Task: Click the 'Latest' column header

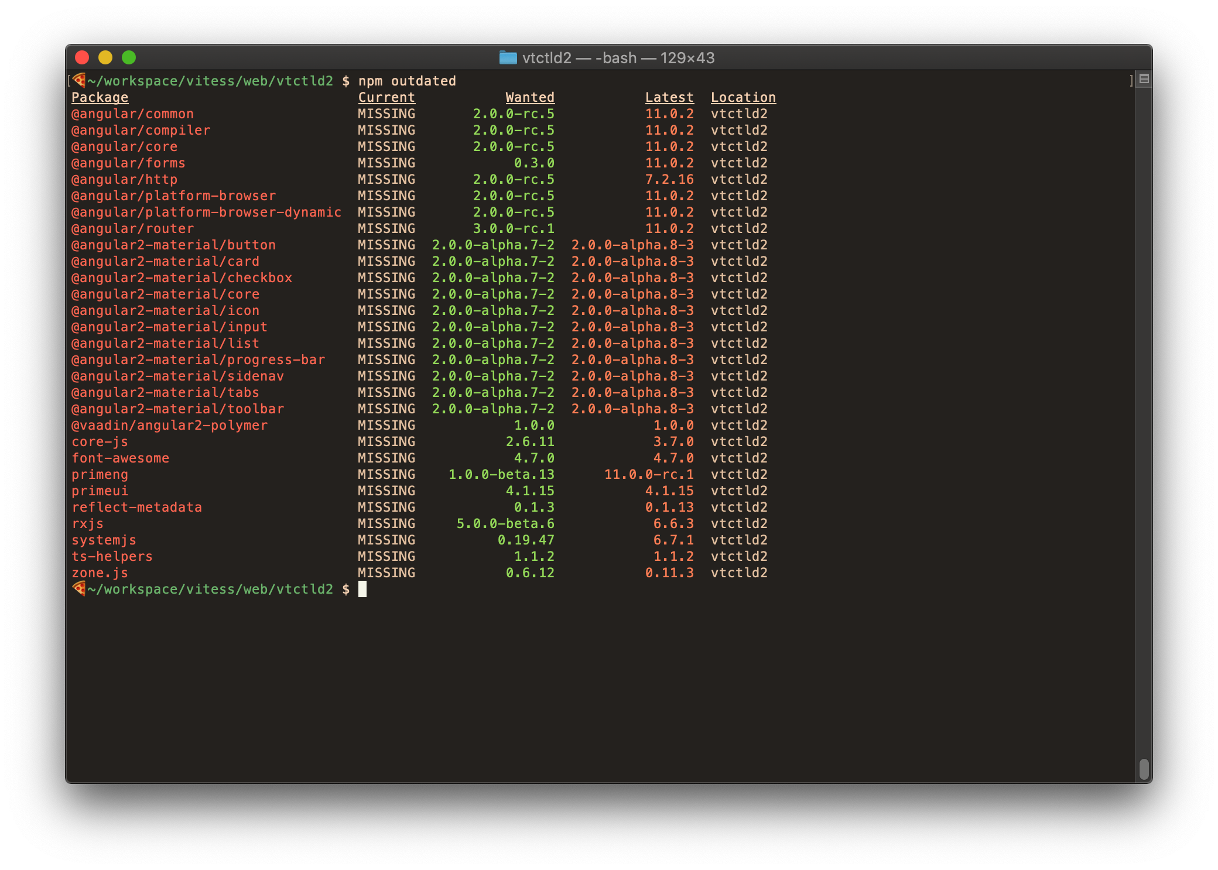Action: 669,97
